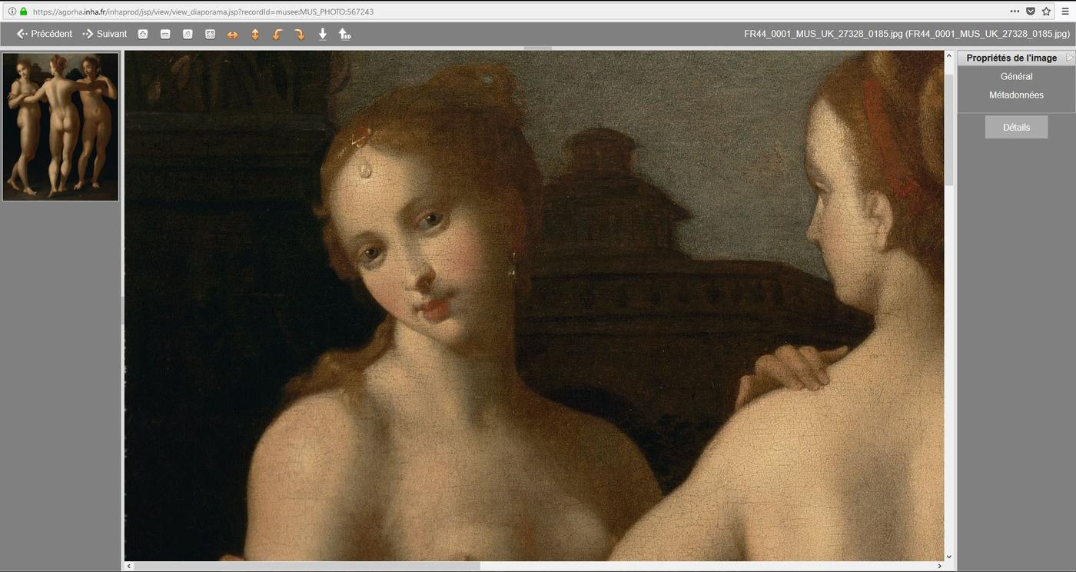The width and height of the screenshot is (1076, 572).
Task: Click the file name FR44_0001_MUS_UK_27328_0185.jpg title
Action: (907, 34)
